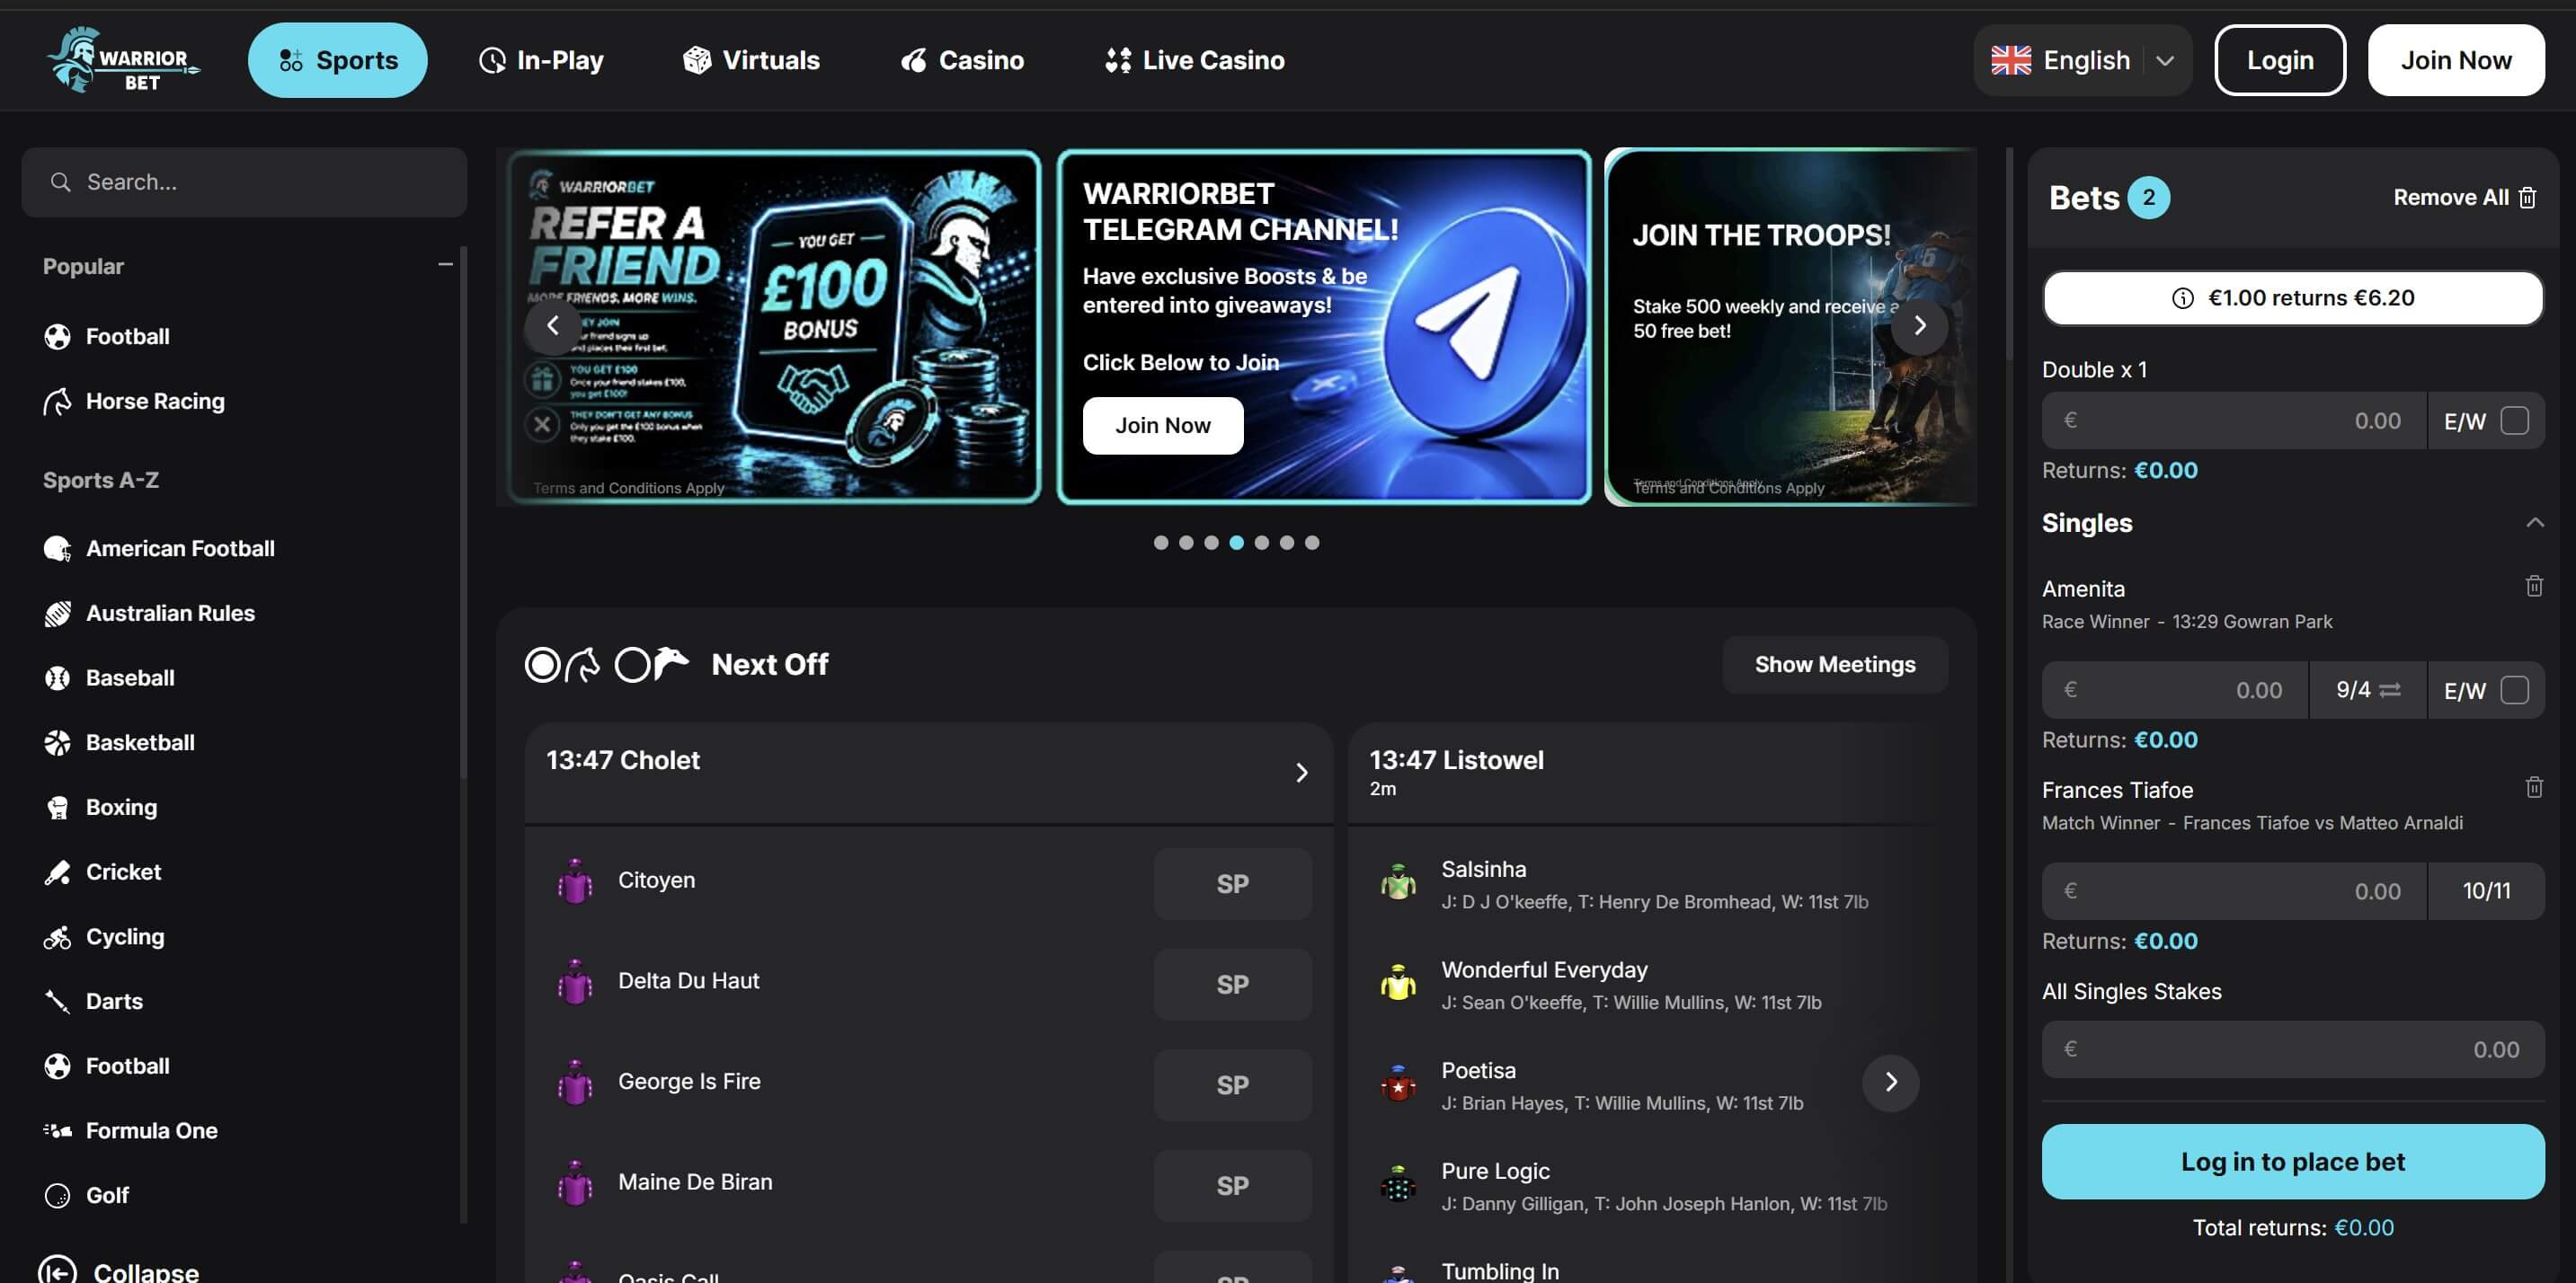Viewport: 2576px width, 1283px height.
Task: Tick E/W checkbox for Double
Action: tap(2514, 420)
